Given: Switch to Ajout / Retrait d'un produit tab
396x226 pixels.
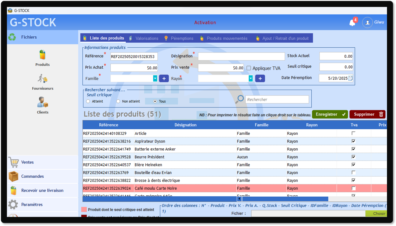Looking at the screenshot, I should tap(282, 38).
